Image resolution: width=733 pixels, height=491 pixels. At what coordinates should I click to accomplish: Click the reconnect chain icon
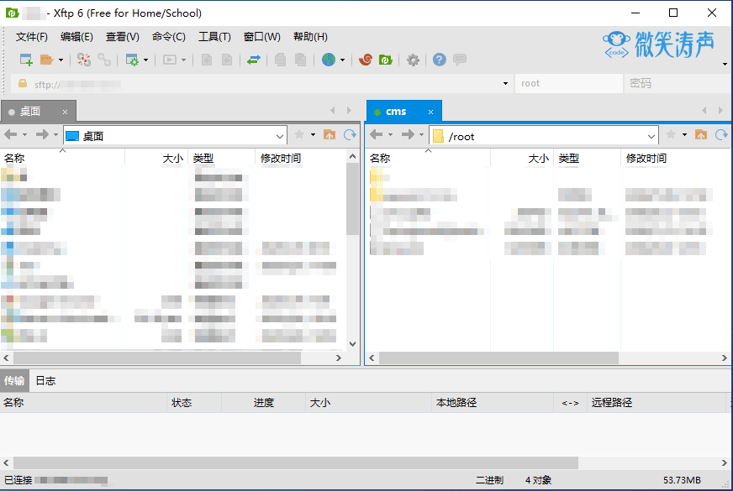pyautogui.click(x=104, y=60)
